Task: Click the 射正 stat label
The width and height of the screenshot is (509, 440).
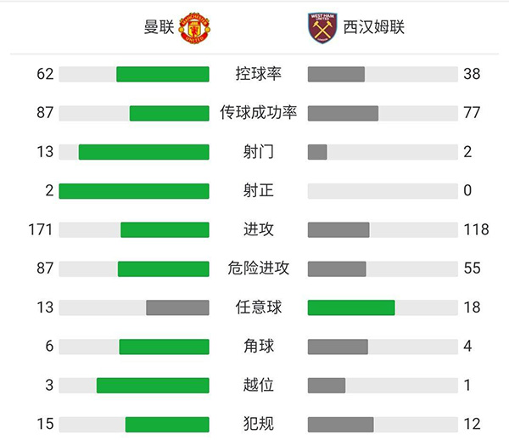Action: point(258,191)
